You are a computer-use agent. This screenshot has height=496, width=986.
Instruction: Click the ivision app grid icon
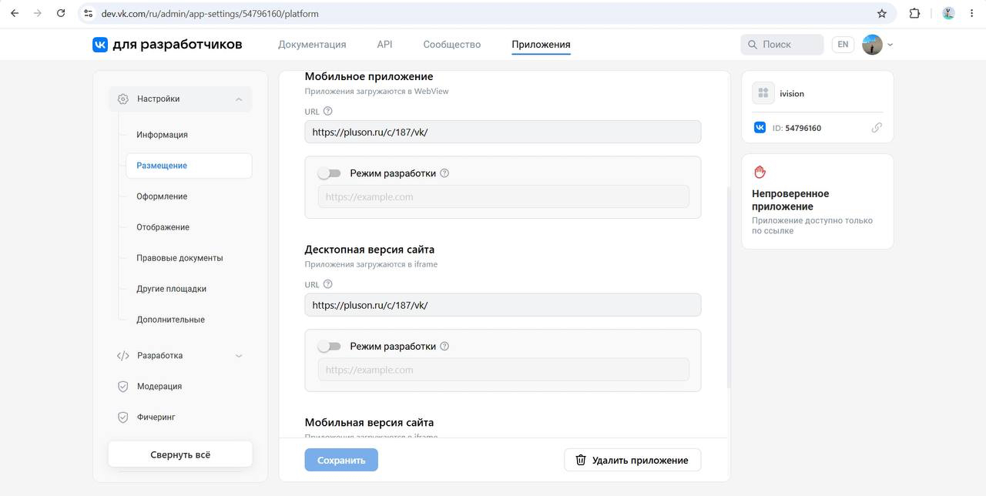763,93
